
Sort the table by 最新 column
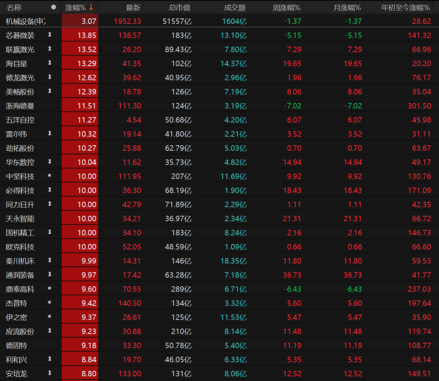[x=133, y=7]
